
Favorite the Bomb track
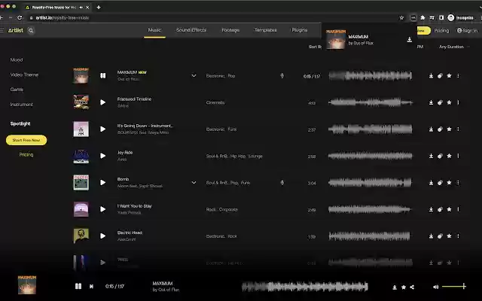pyautogui.click(x=449, y=182)
